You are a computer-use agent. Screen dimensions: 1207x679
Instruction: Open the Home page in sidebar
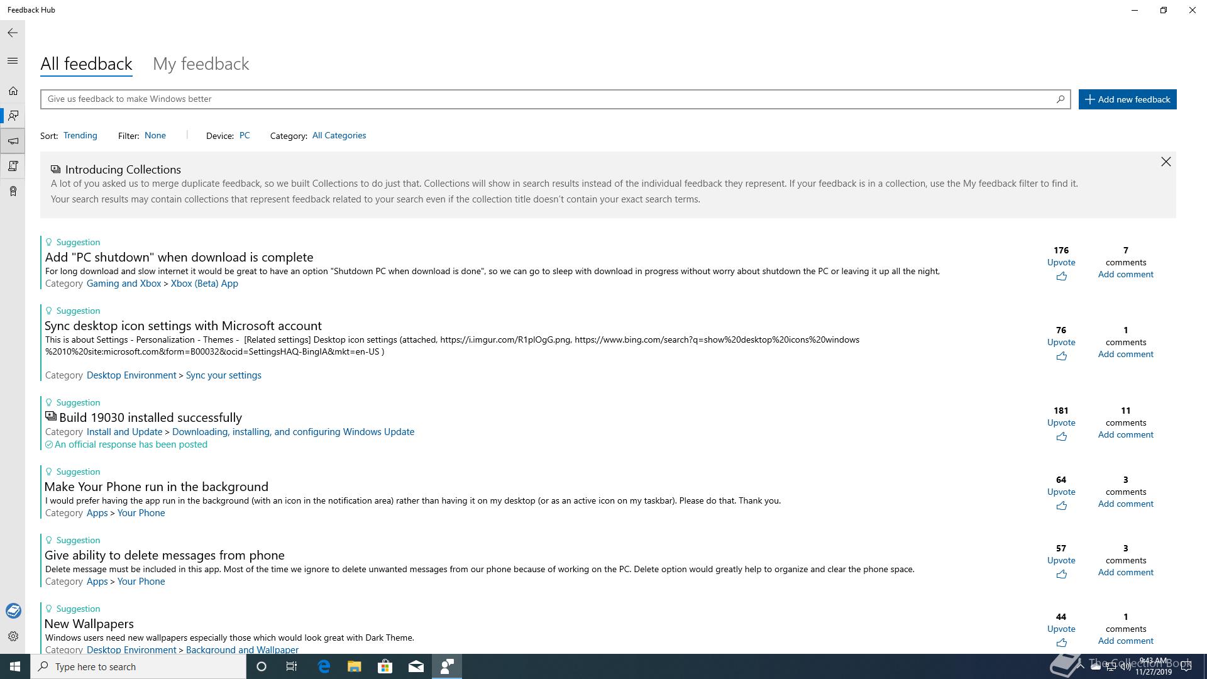click(13, 91)
